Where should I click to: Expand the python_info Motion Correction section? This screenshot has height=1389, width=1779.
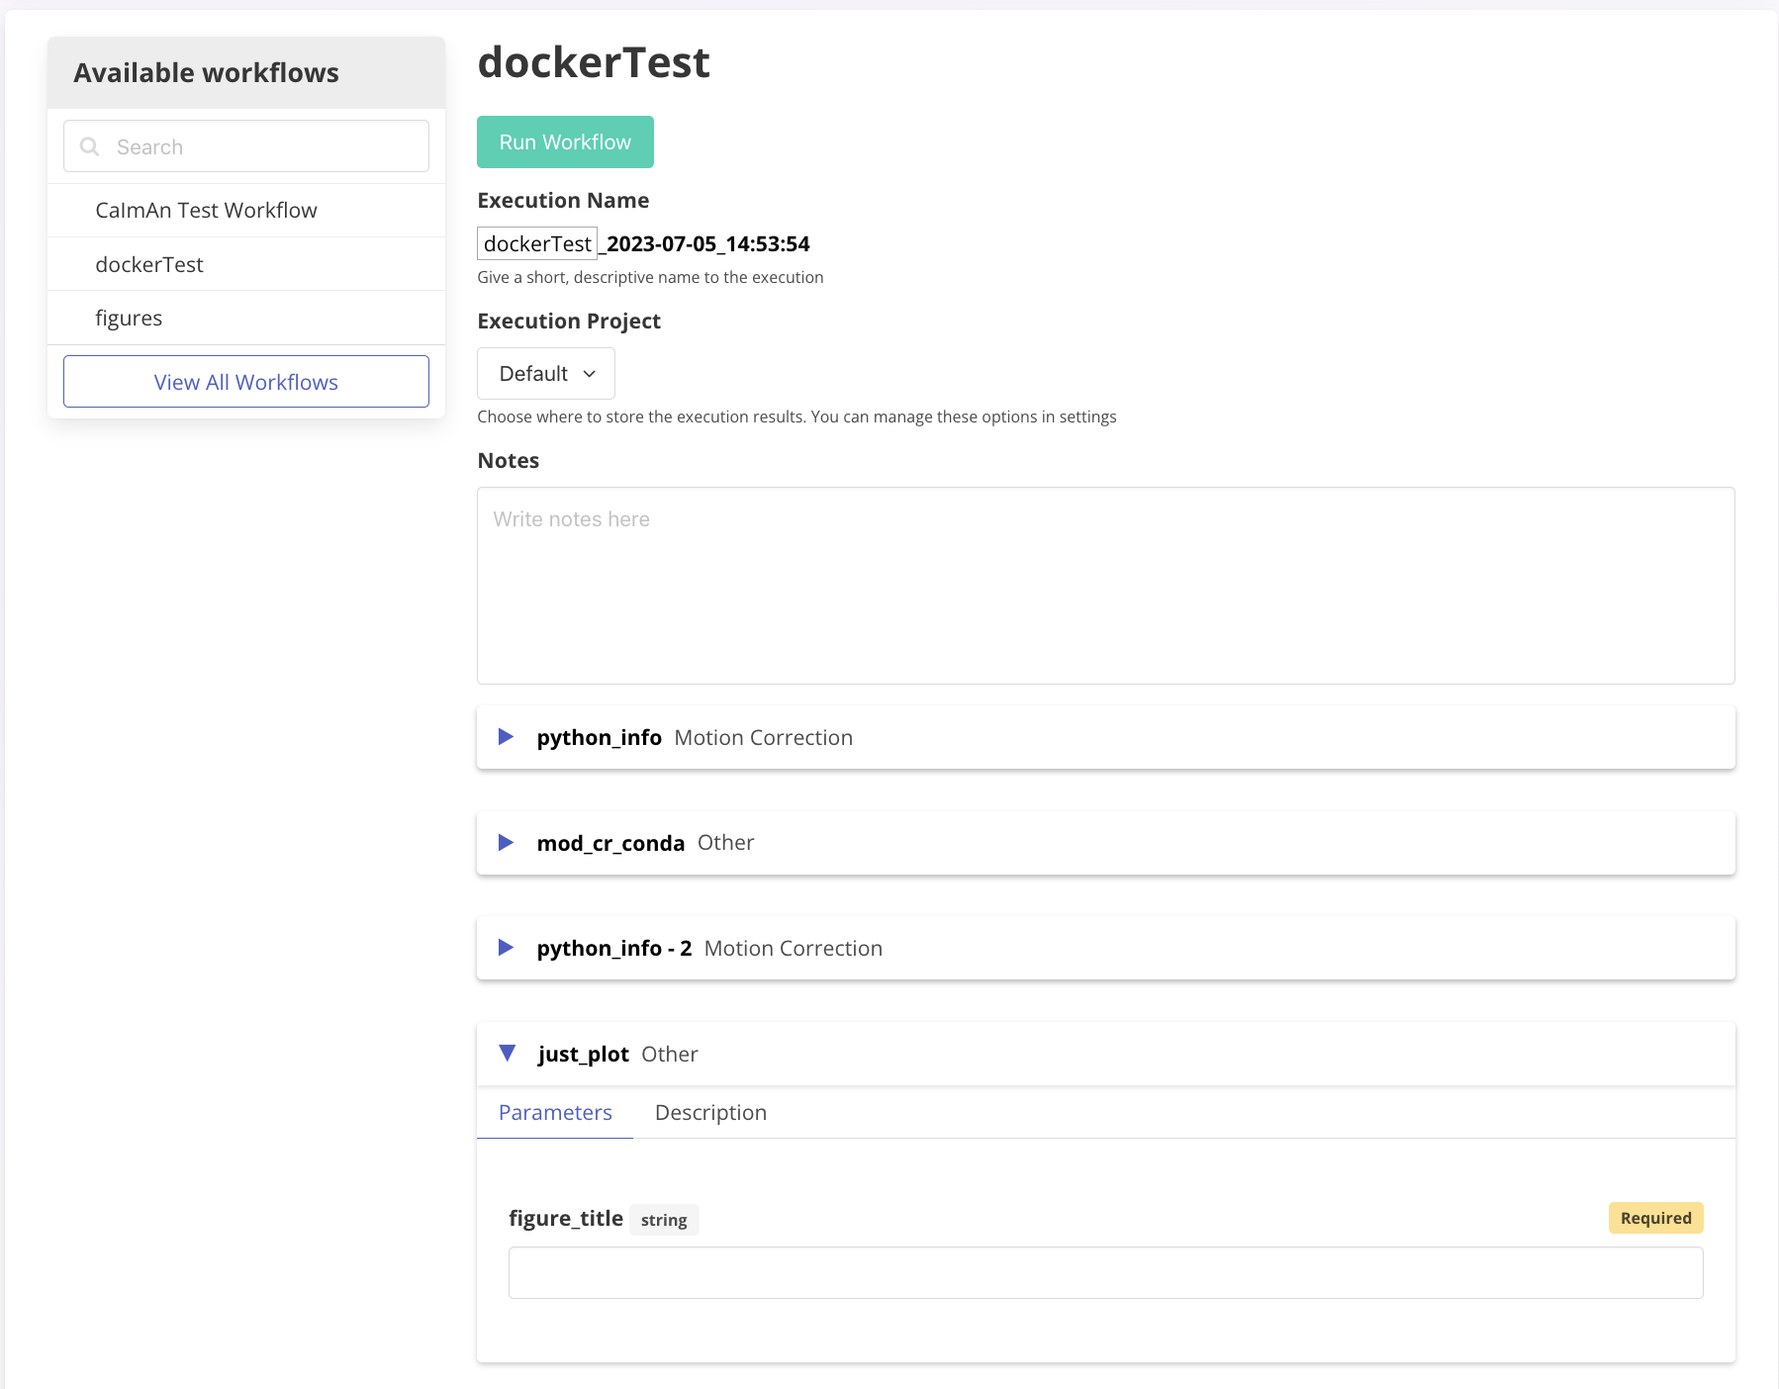[506, 737]
